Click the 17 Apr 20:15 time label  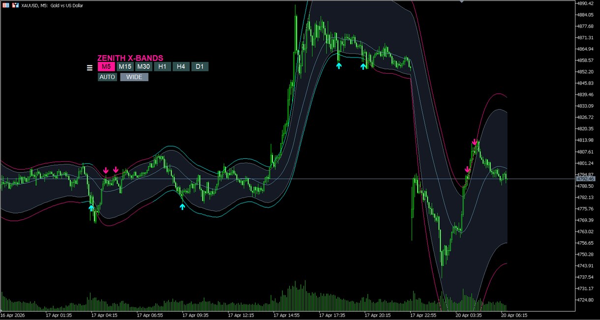378,315
